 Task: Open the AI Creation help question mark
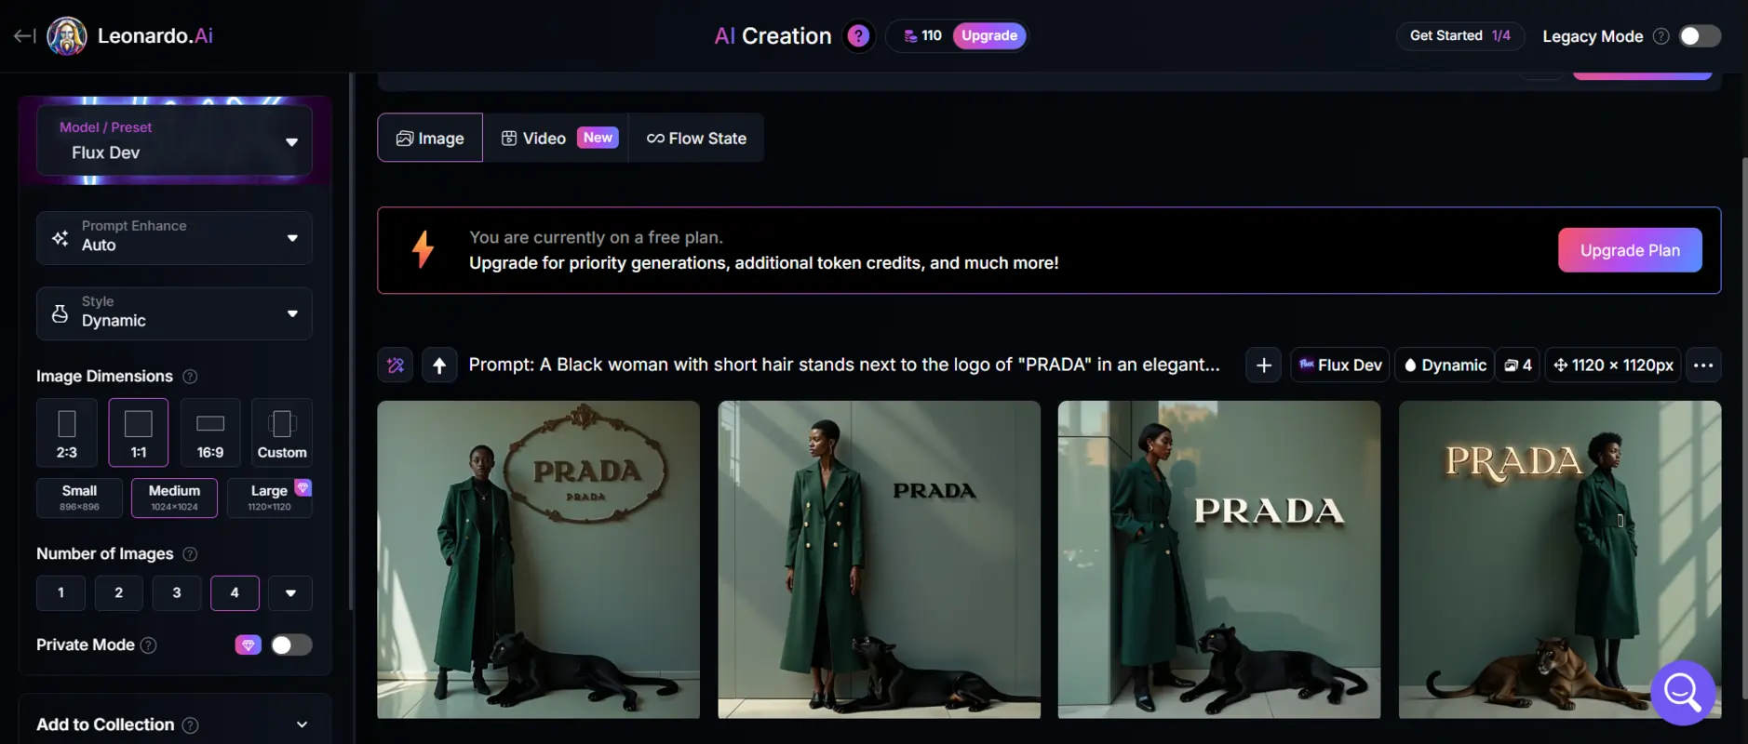[x=858, y=35]
